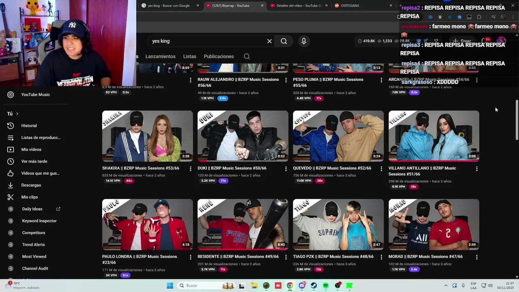Viewport: 519px width, 292px height.
Task: Open Chrome three-dot menu
Action: click(512, 17)
